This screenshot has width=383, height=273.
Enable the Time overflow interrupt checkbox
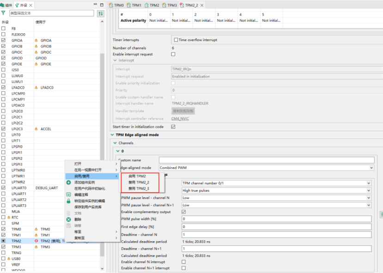pyautogui.click(x=176, y=40)
